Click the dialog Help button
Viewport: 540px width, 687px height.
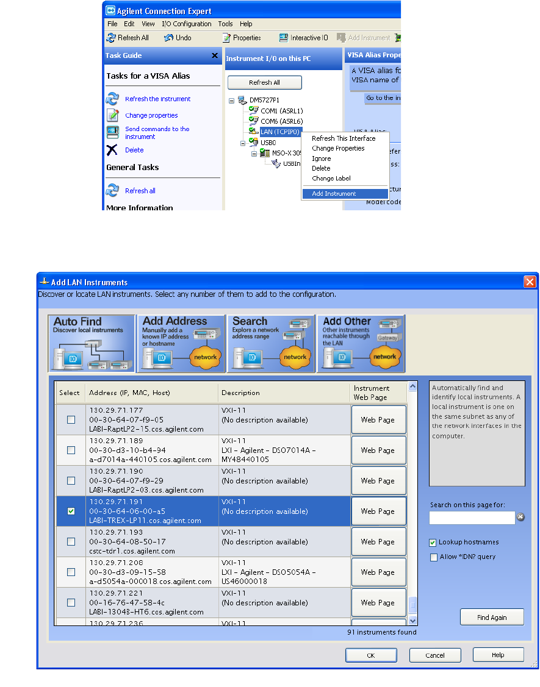(x=499, y=655)
